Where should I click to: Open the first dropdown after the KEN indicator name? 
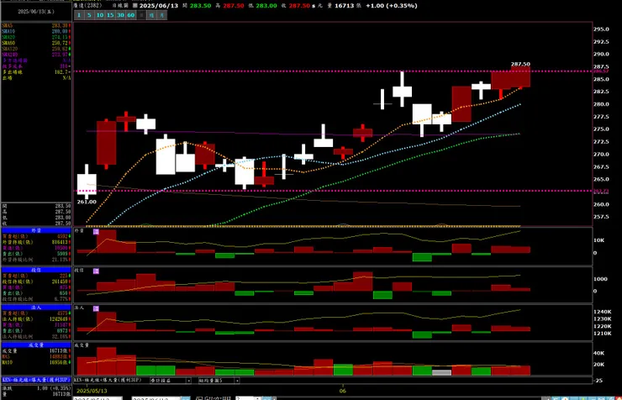pos(171,381)
